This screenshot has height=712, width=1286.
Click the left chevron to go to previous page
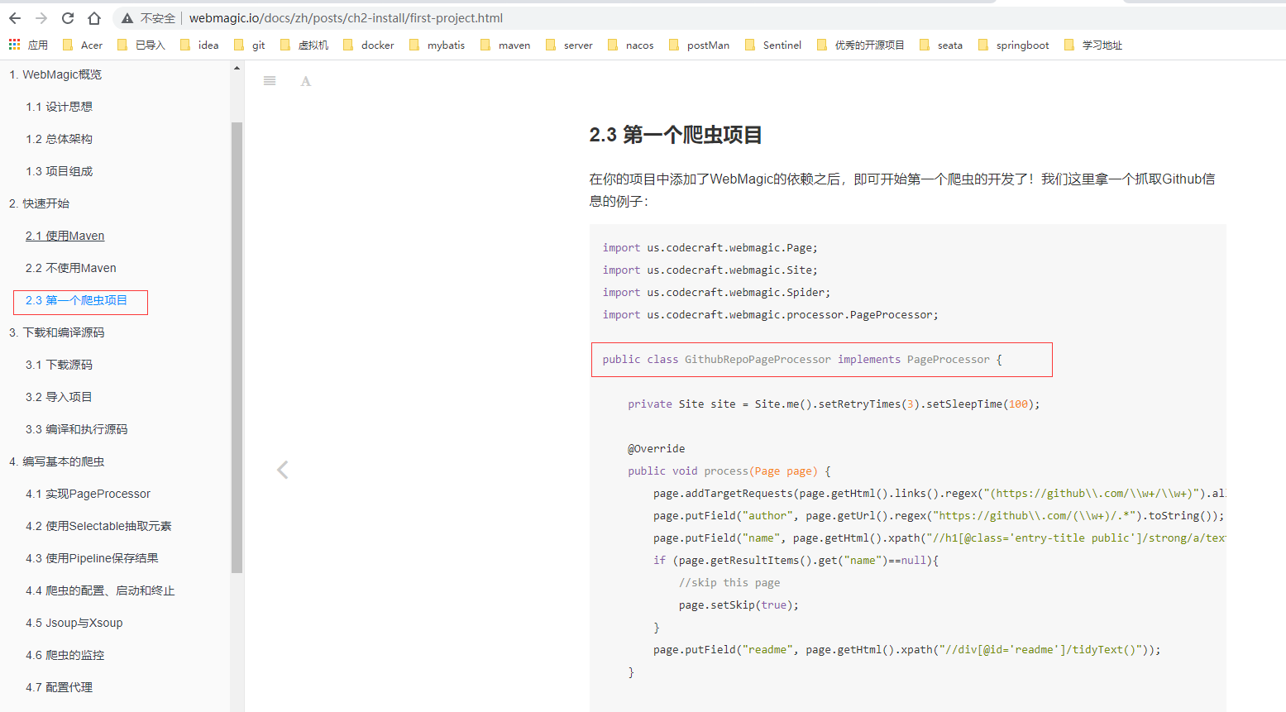(282, 469)
